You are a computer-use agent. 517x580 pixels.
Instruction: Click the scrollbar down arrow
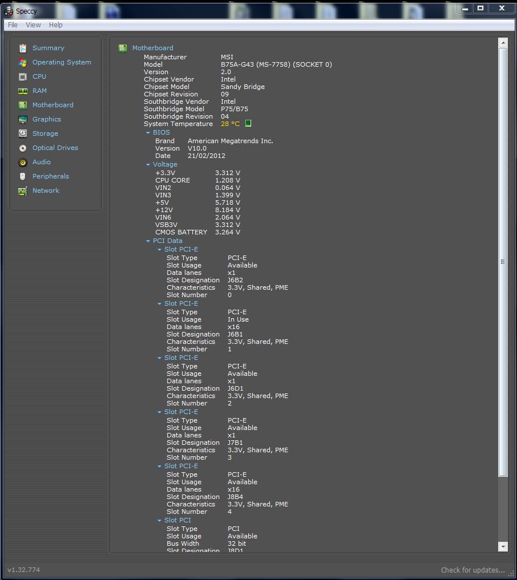(x=503, y=546)
